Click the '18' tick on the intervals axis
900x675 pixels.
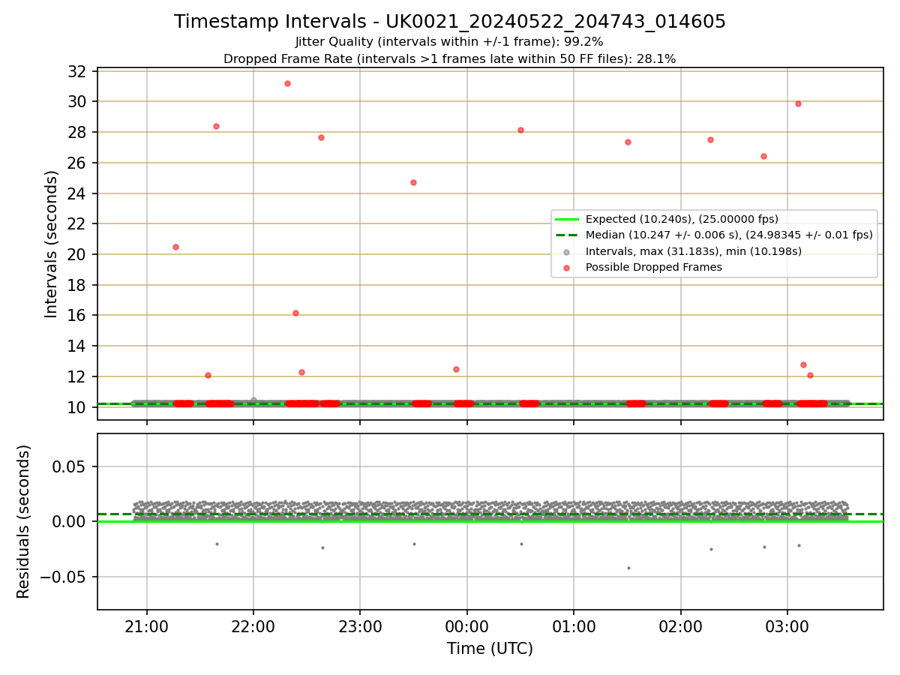pyautogui.click(x=78, y=285)
